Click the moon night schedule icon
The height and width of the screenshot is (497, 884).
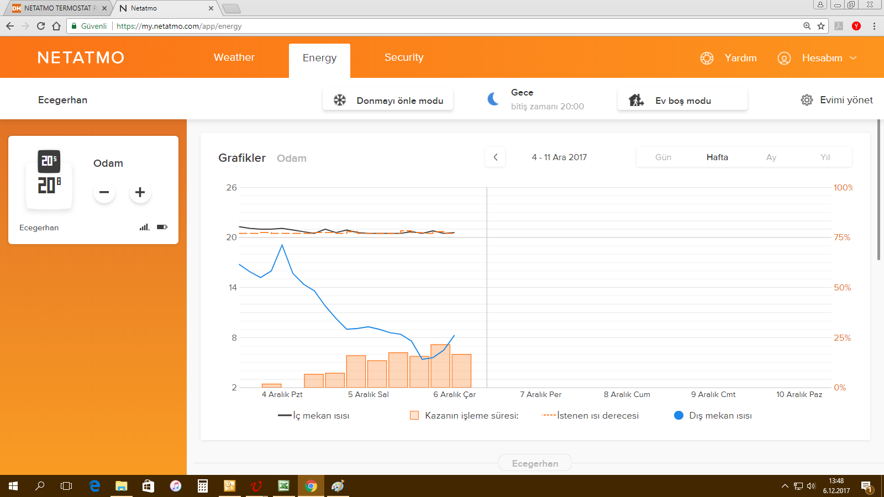coord(493,99)
